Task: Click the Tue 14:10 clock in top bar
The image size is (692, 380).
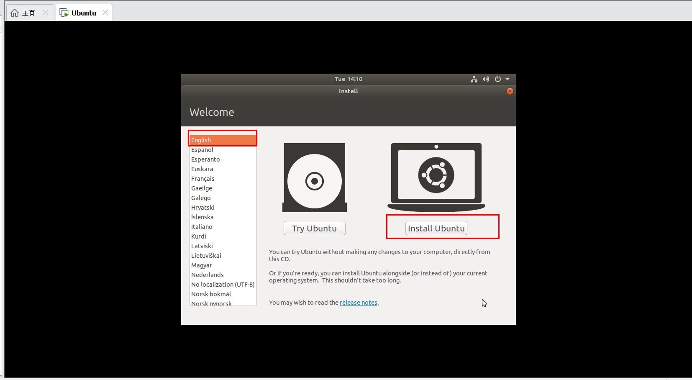Action: [x=349, y=79]
